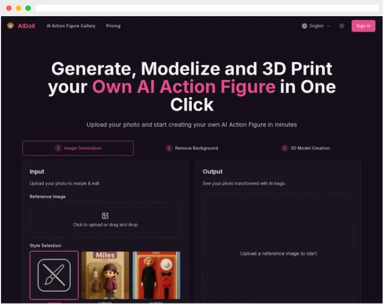The image size is (383, 304).
Task: Click the AIDoll logo avatar icon
Action: click(x=10, y=26)
